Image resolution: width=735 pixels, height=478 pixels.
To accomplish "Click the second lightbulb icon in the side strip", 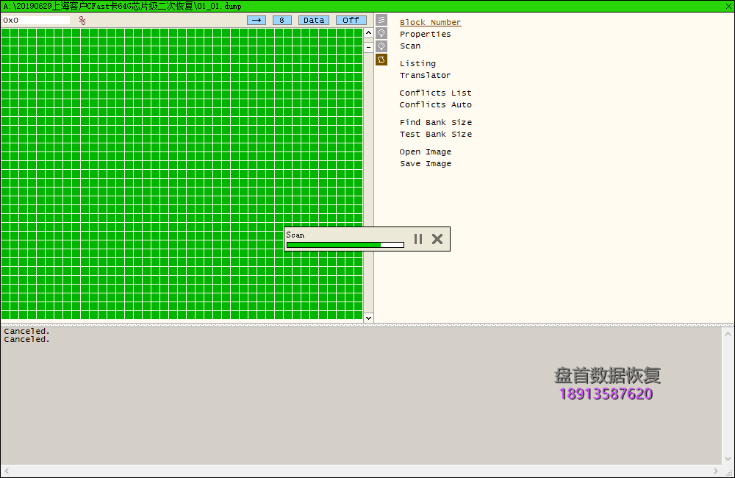I will pos(381,46).
